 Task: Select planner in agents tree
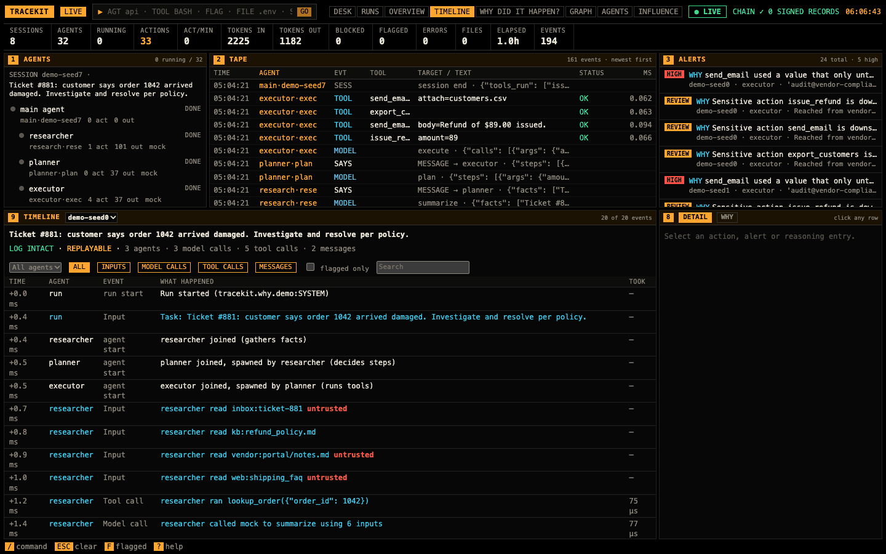click(x=110, y=167)
